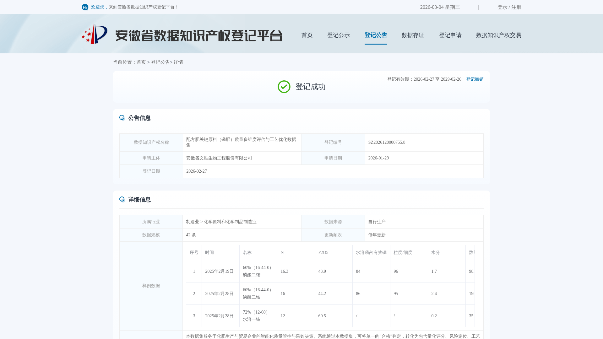Click the application date 2026-01-29
603x339 pixels.
coord(378,158)
